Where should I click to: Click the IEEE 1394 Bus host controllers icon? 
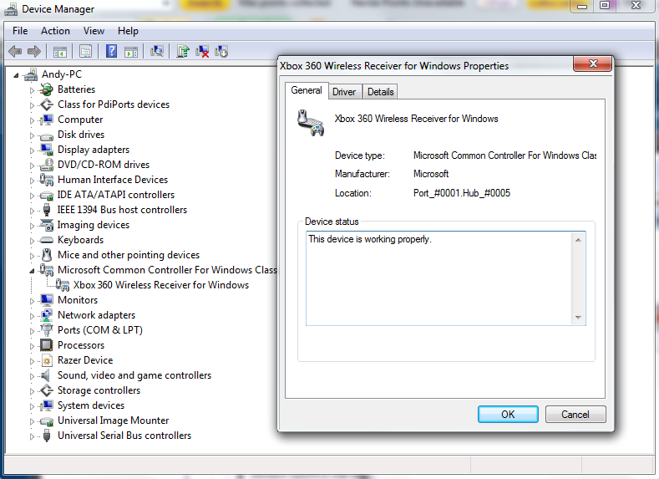click(x=47, y=210)
